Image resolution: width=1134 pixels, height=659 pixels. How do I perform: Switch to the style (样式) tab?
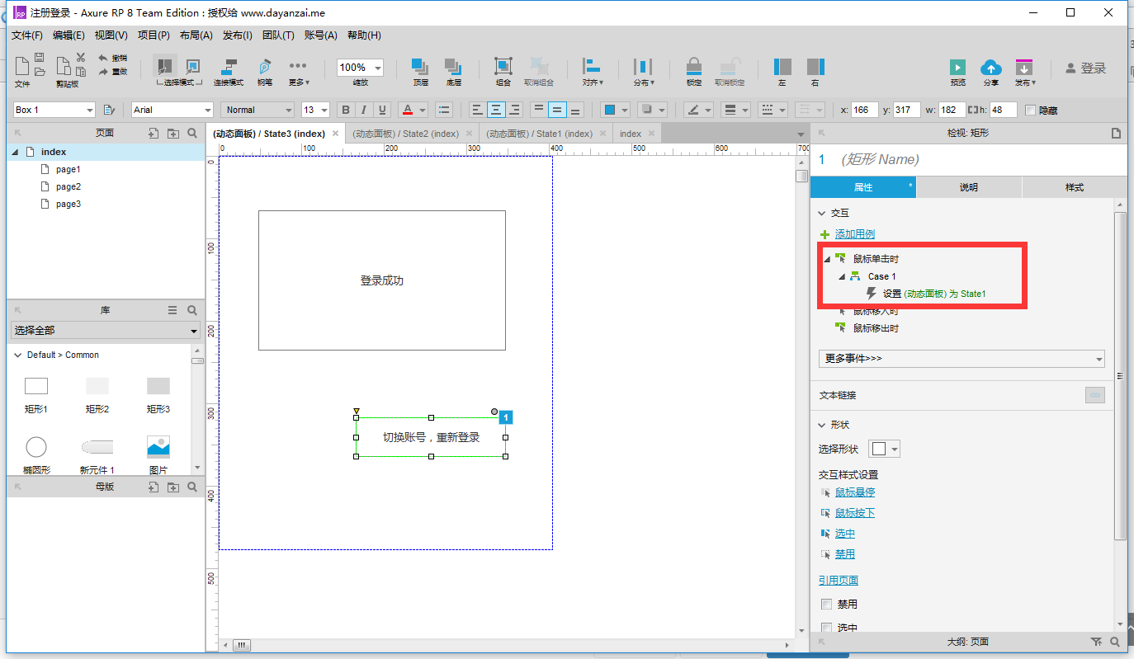pyautogui.click(x=1075, y=187)
